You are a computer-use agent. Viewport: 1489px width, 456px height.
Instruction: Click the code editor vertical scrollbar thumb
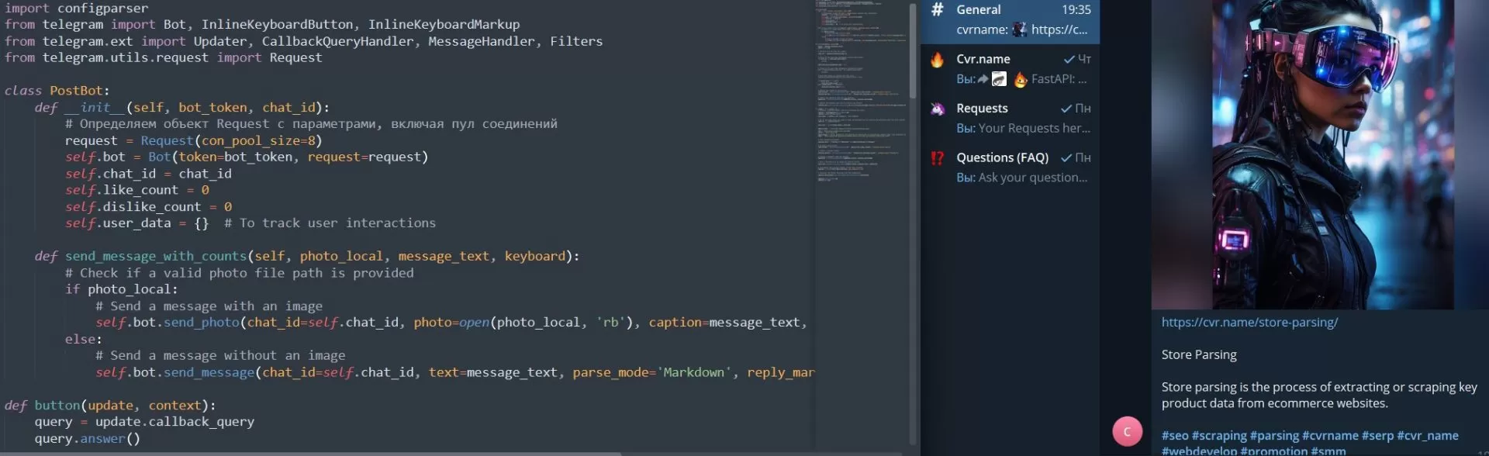(913, 50)
